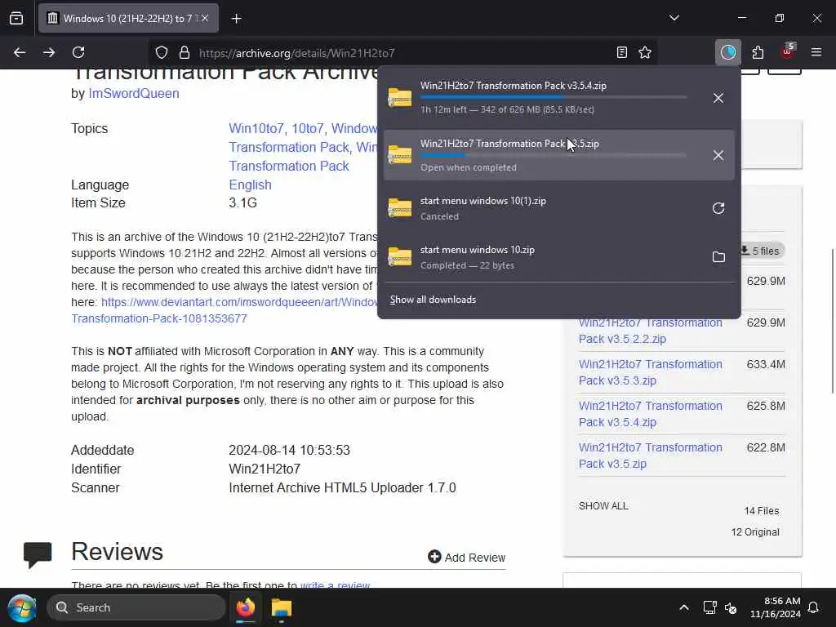Cancel the v3.5.4.zip download
Screen dimensions: 836x627
tap(718, 98)
